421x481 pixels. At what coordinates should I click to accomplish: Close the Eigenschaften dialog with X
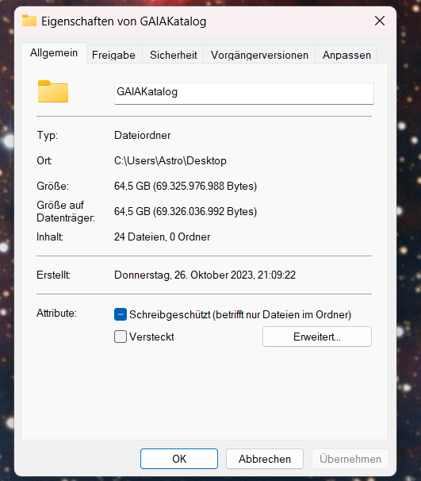click(380, 21)
